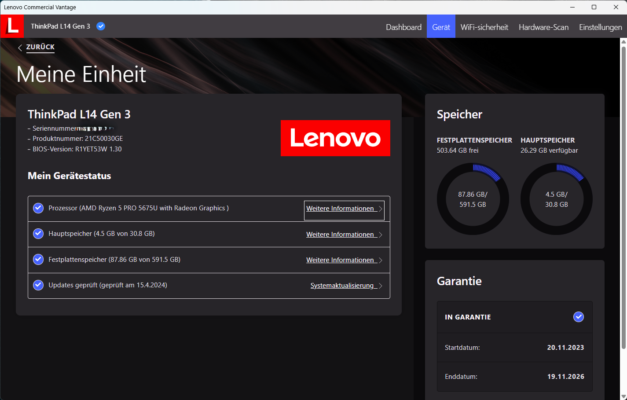The width and height of the screenshot is (627, 400).
Task: Click the Meine Einheit page heading
Action: [x=81, y=74]
